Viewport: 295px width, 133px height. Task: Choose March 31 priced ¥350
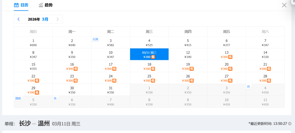point(111,90)
